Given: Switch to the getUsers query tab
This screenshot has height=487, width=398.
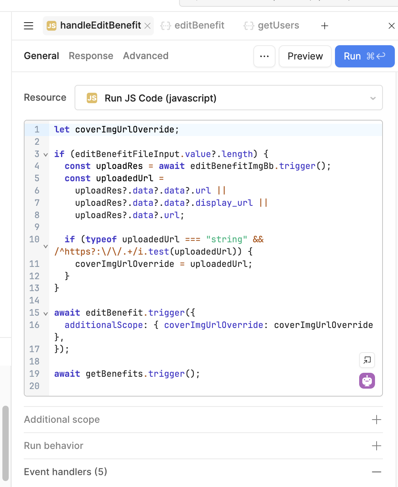Looking at the screenshot, I should [x=272, y=26].
